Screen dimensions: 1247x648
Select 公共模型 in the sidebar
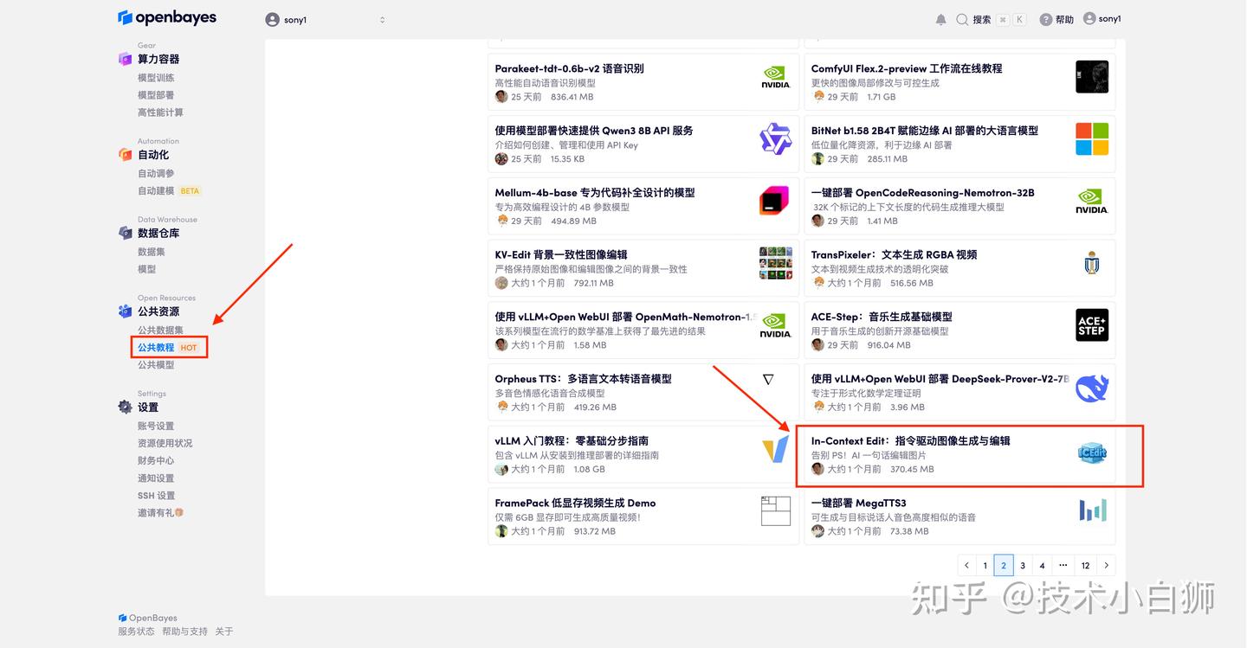156,364
